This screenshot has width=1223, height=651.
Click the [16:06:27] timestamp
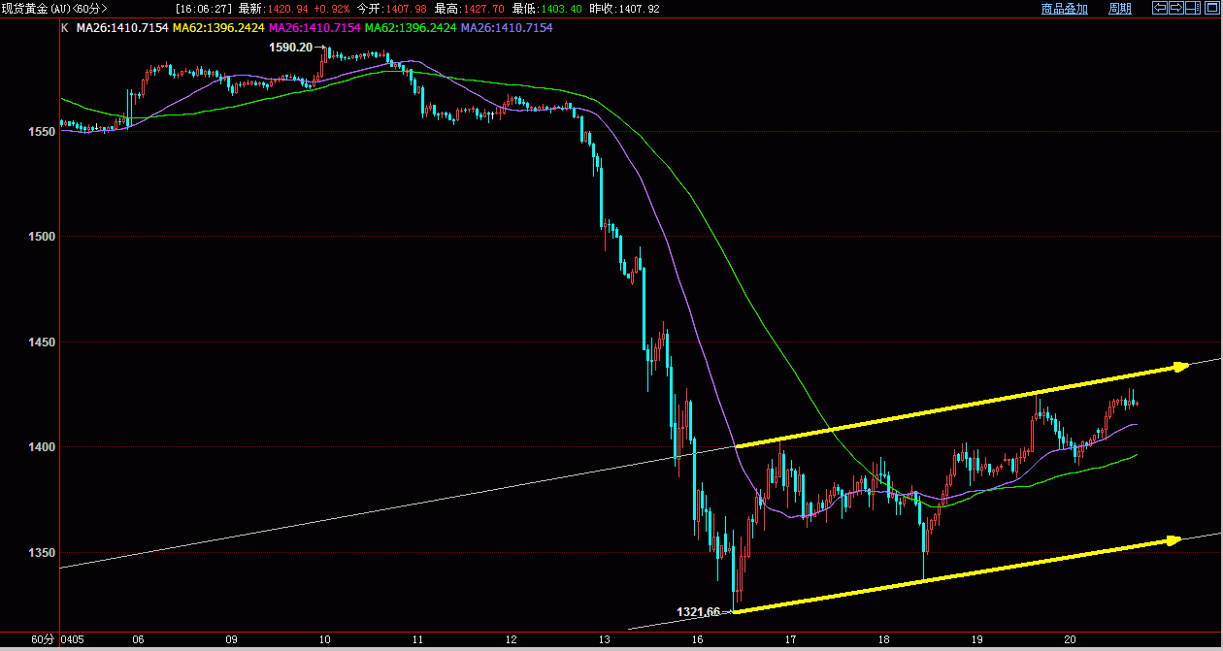coord(205,9)
